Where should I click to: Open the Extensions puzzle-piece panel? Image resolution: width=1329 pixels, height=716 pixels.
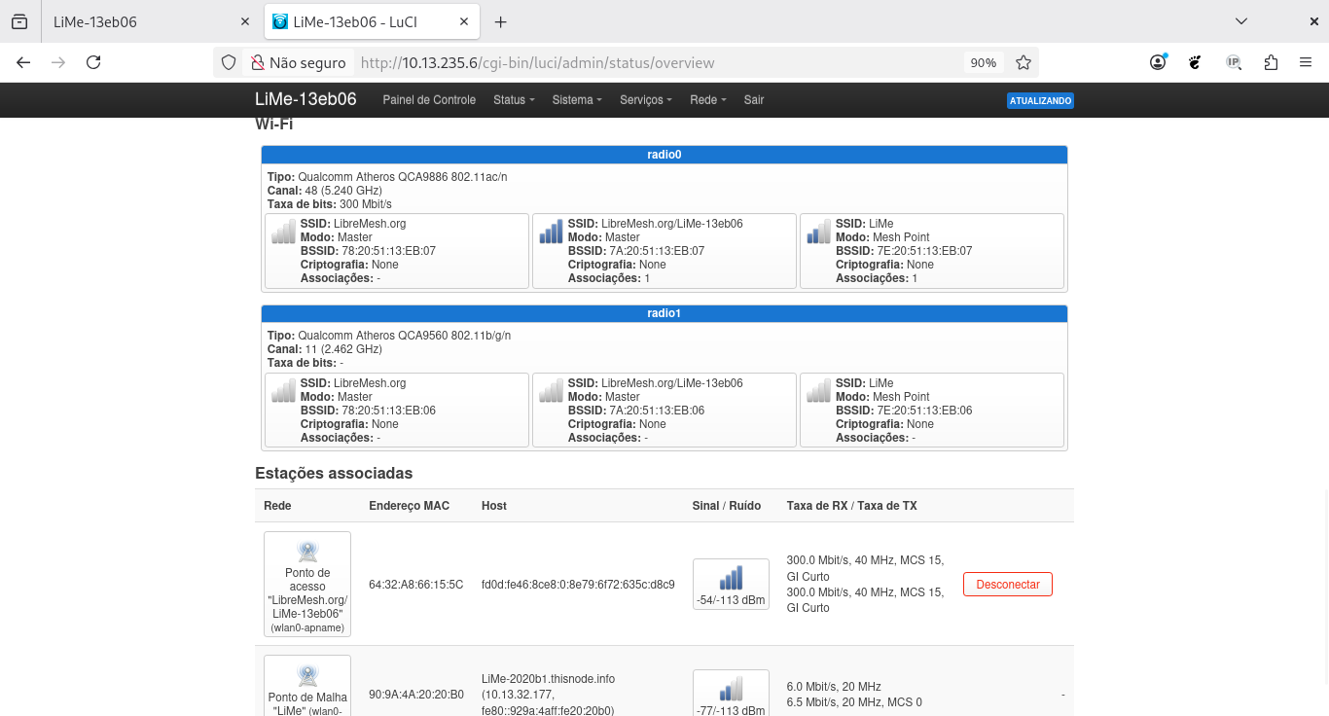pyautogui.click(x=1271, y=62)
